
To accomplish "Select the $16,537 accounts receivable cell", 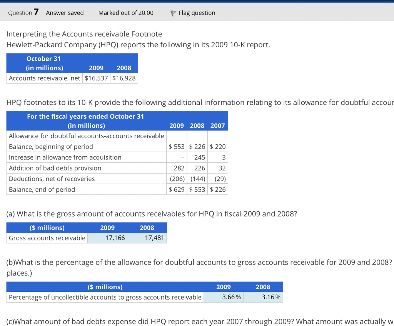I will pyautogui.click(x=96, y=78).
